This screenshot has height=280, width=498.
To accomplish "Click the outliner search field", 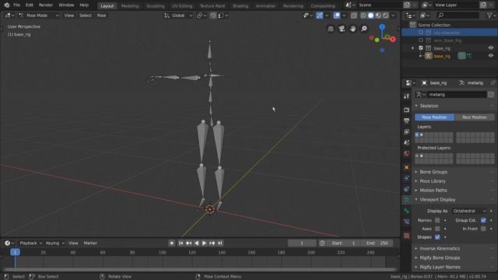I will click(458, 16).
